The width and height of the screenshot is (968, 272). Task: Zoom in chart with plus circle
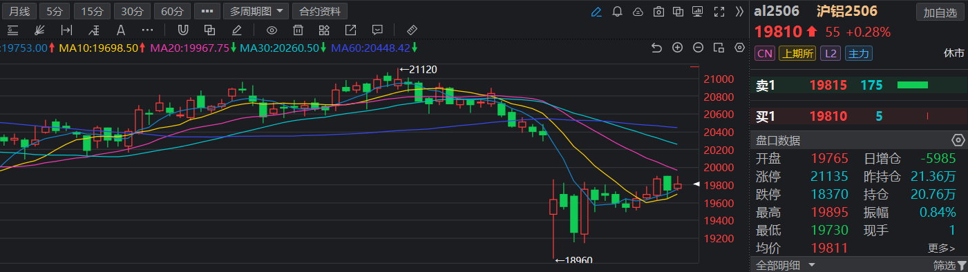tap(678, 48)
